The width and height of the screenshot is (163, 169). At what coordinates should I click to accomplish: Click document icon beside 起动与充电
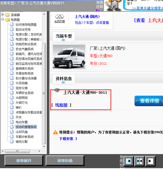point(12,29)
